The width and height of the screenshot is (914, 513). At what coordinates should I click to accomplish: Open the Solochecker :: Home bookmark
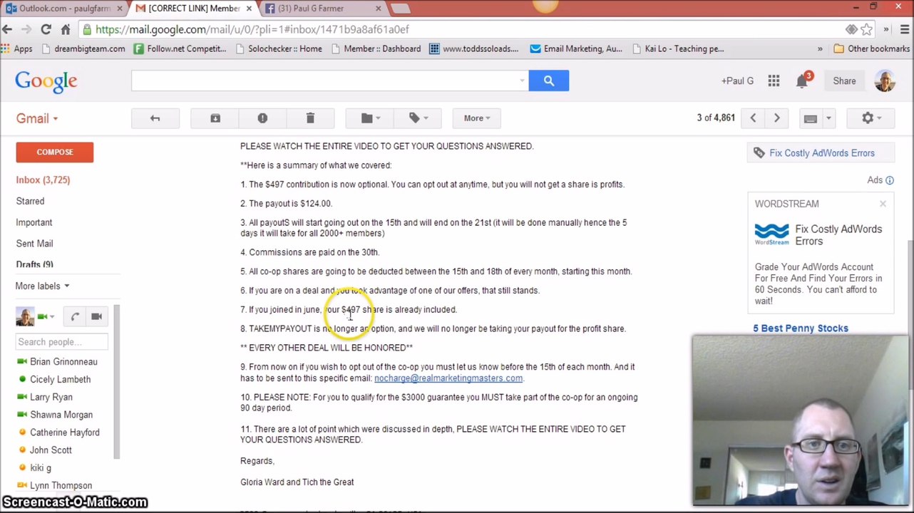click(x=278, y=48)
